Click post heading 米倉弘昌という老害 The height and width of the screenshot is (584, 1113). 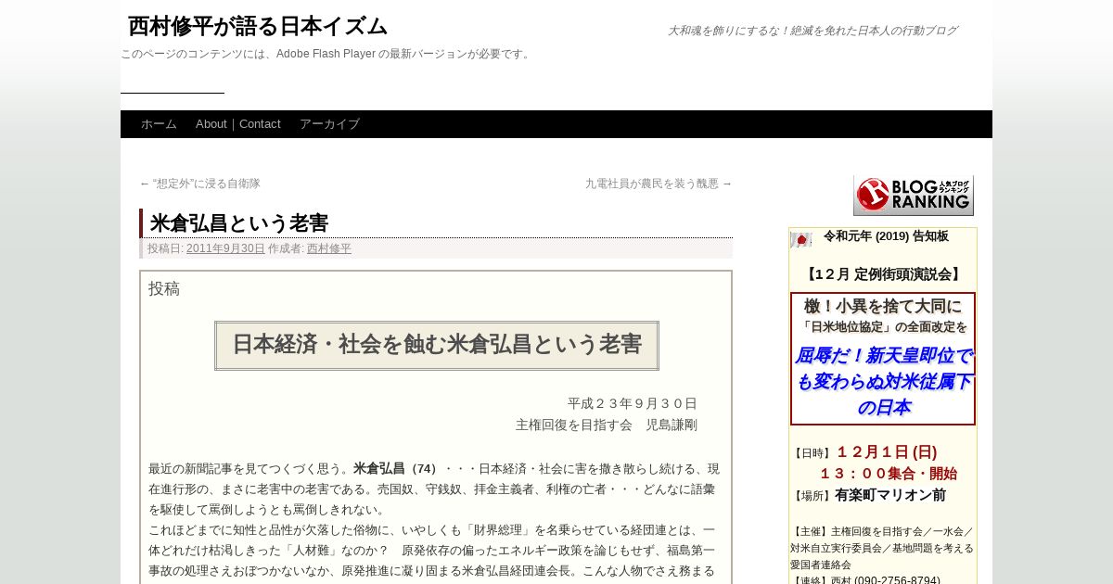tap(239, 223)
